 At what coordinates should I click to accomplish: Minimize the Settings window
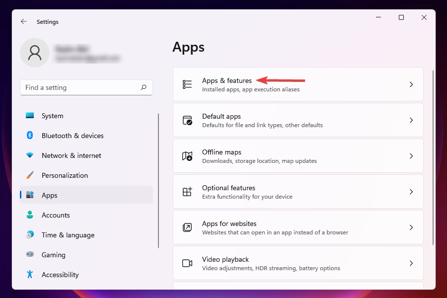378,17
